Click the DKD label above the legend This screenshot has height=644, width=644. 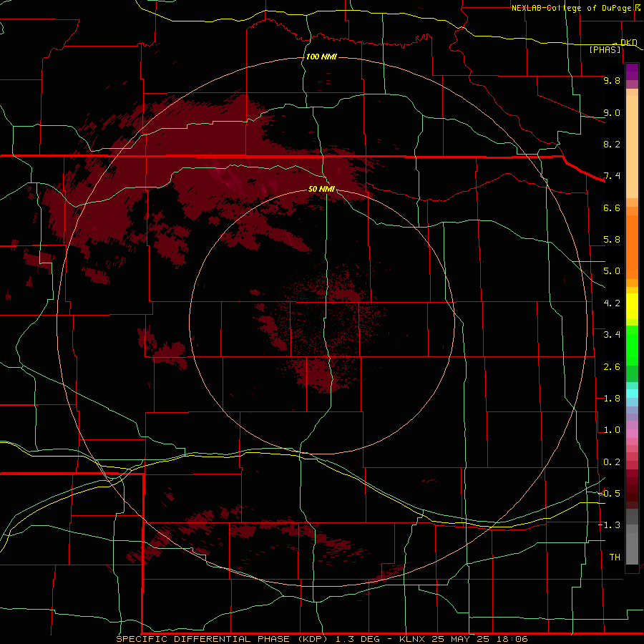pos(628,42)
